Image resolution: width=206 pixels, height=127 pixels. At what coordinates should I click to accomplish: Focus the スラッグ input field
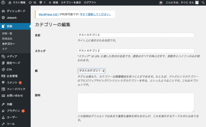click(x=136, y=51)
